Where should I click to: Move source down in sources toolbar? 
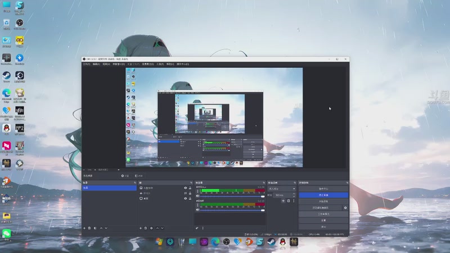click(162, 228)
